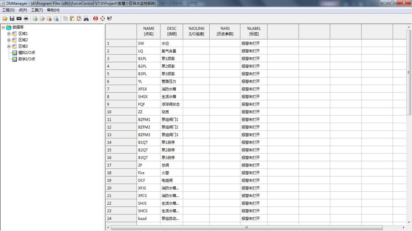This screenshot has height=231, width=412.
Task: Expand the 区域2 tree node
Action: tap(9, 40)
